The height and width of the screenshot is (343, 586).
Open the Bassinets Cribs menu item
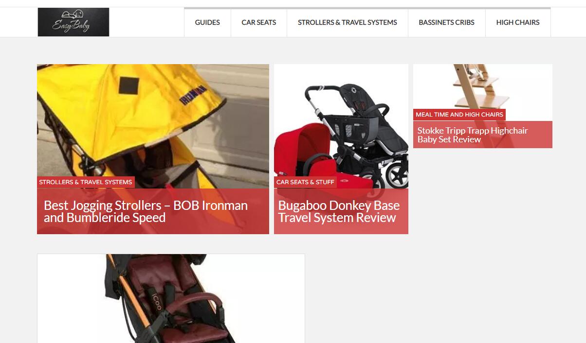(x=447, y=22)
